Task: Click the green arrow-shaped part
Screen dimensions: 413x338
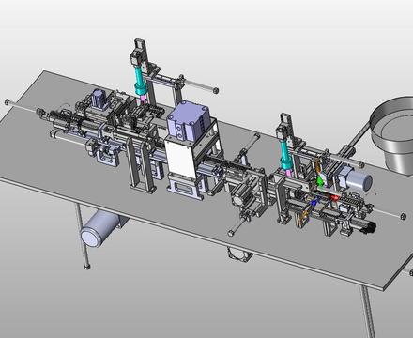Action: coord(320,181)
